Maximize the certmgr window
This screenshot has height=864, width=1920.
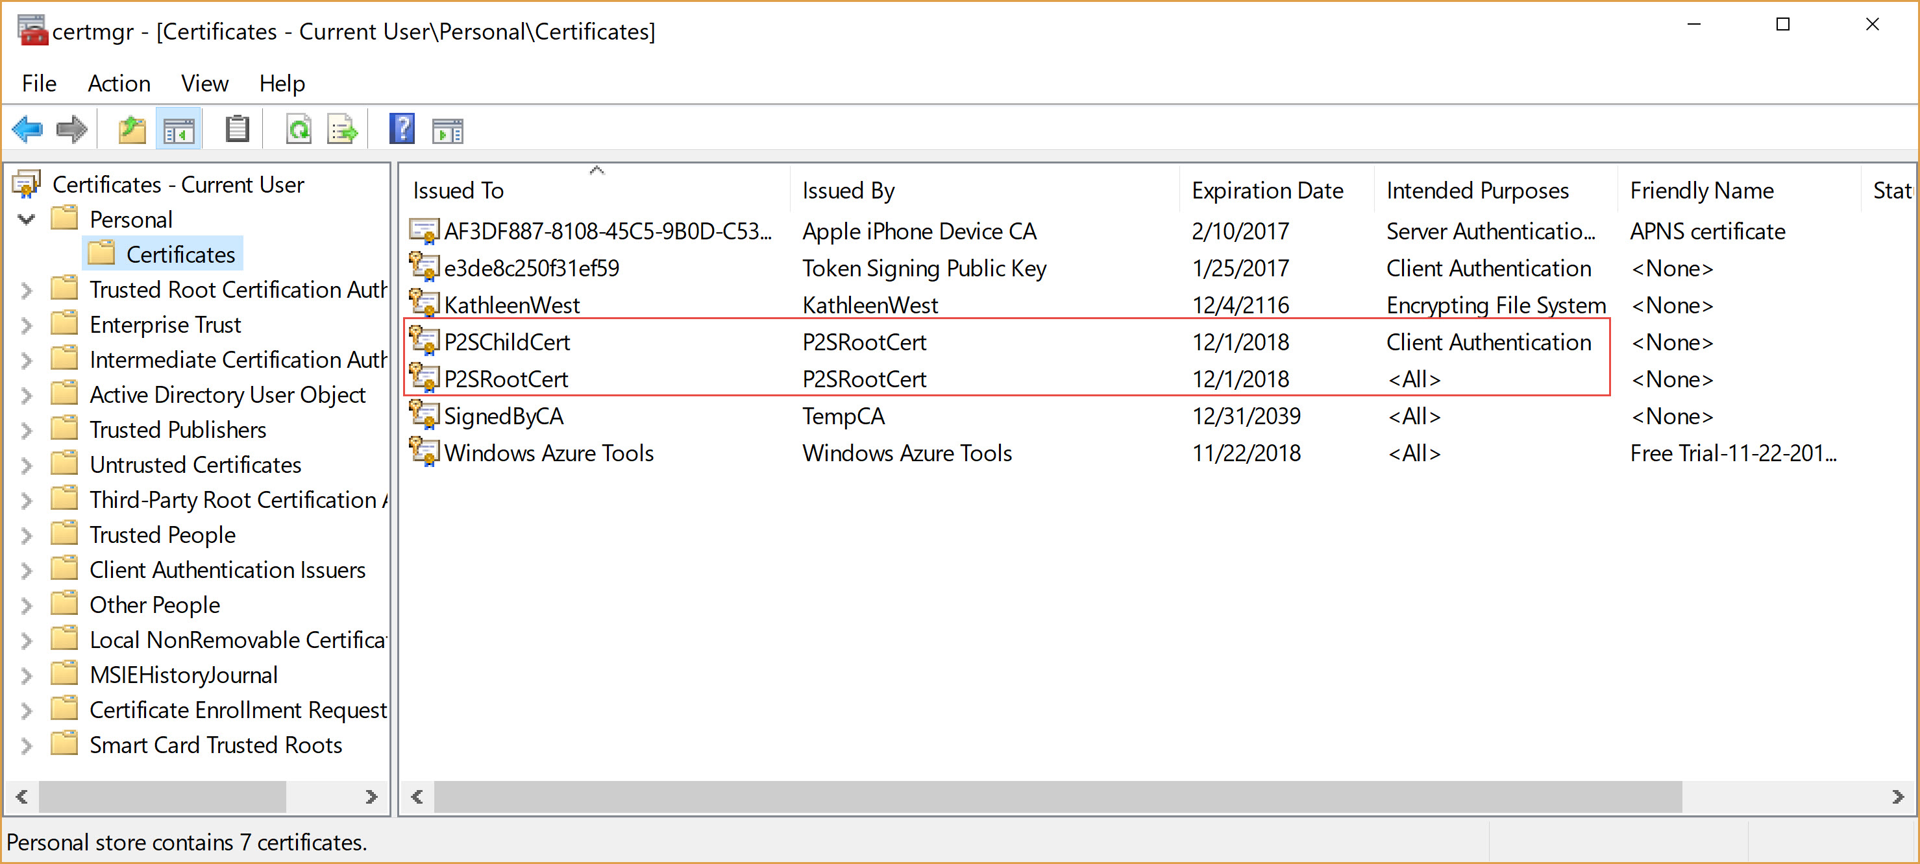pyautogui.click(x=1782, y=25)
